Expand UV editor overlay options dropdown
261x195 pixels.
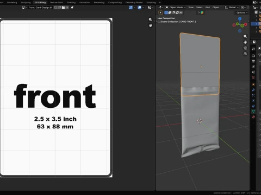[x=144, y=8]
